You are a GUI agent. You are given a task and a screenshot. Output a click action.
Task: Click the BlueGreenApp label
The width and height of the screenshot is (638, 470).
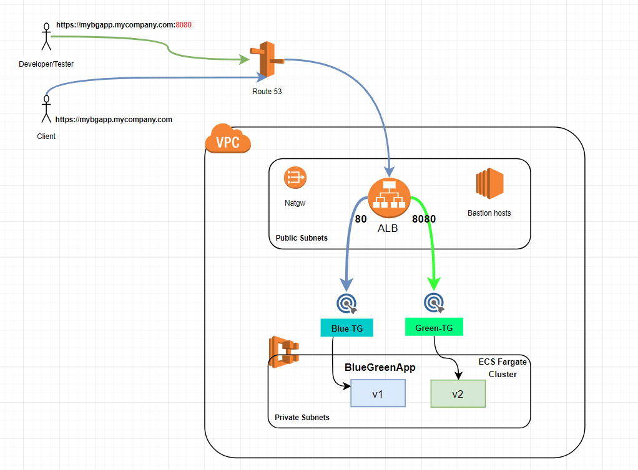point(380,368)
